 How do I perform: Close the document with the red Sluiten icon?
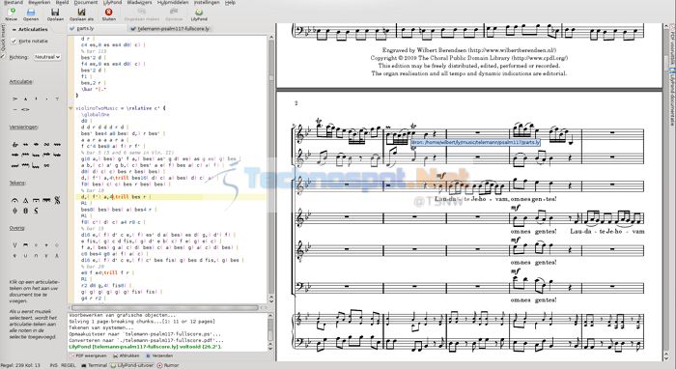(108, 14)
